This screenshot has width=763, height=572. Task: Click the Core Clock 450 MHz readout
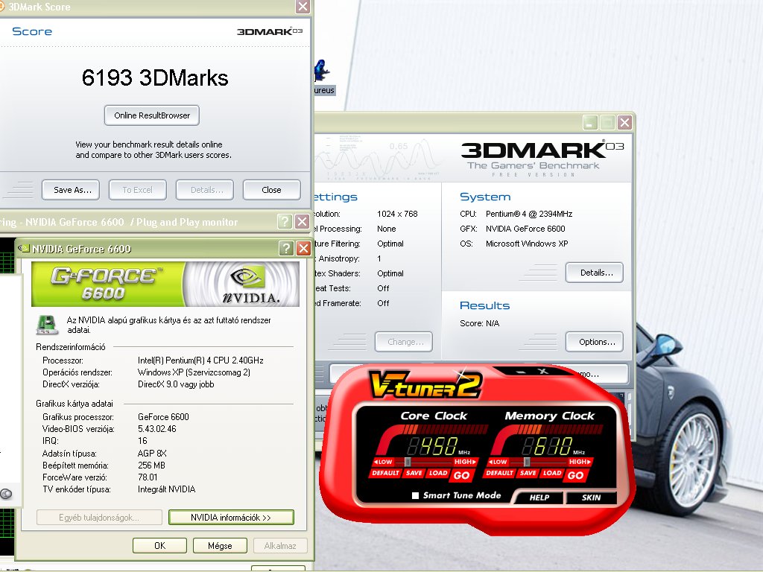click(433, 446)
